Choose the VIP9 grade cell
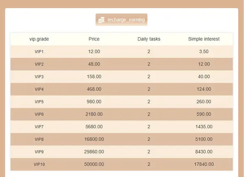The height and width of the screenshot is (177, 244). (x=39, y=152)
